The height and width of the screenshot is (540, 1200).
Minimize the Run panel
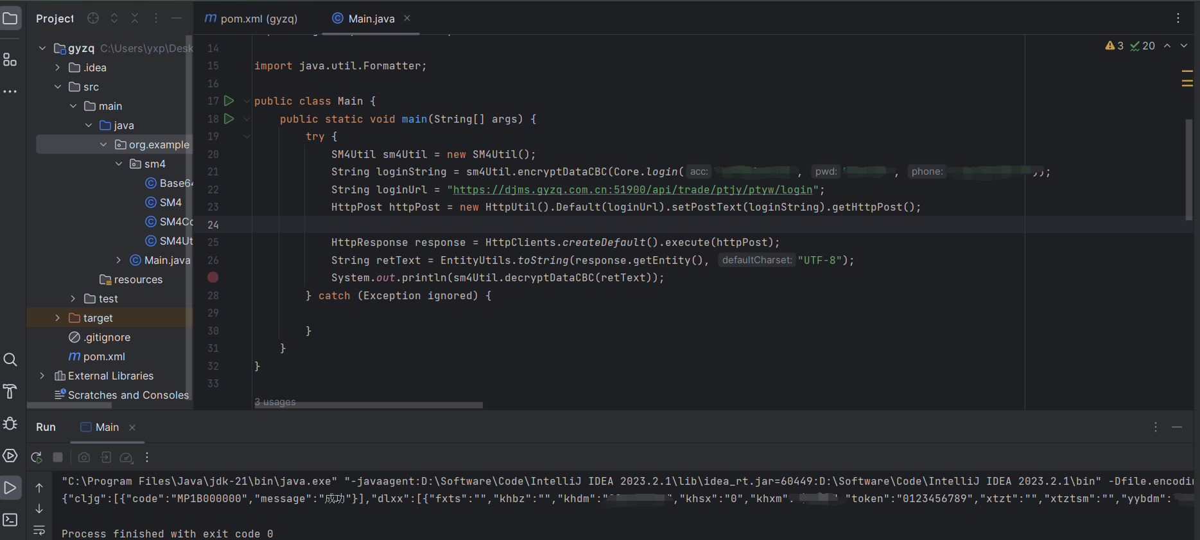1177,427
